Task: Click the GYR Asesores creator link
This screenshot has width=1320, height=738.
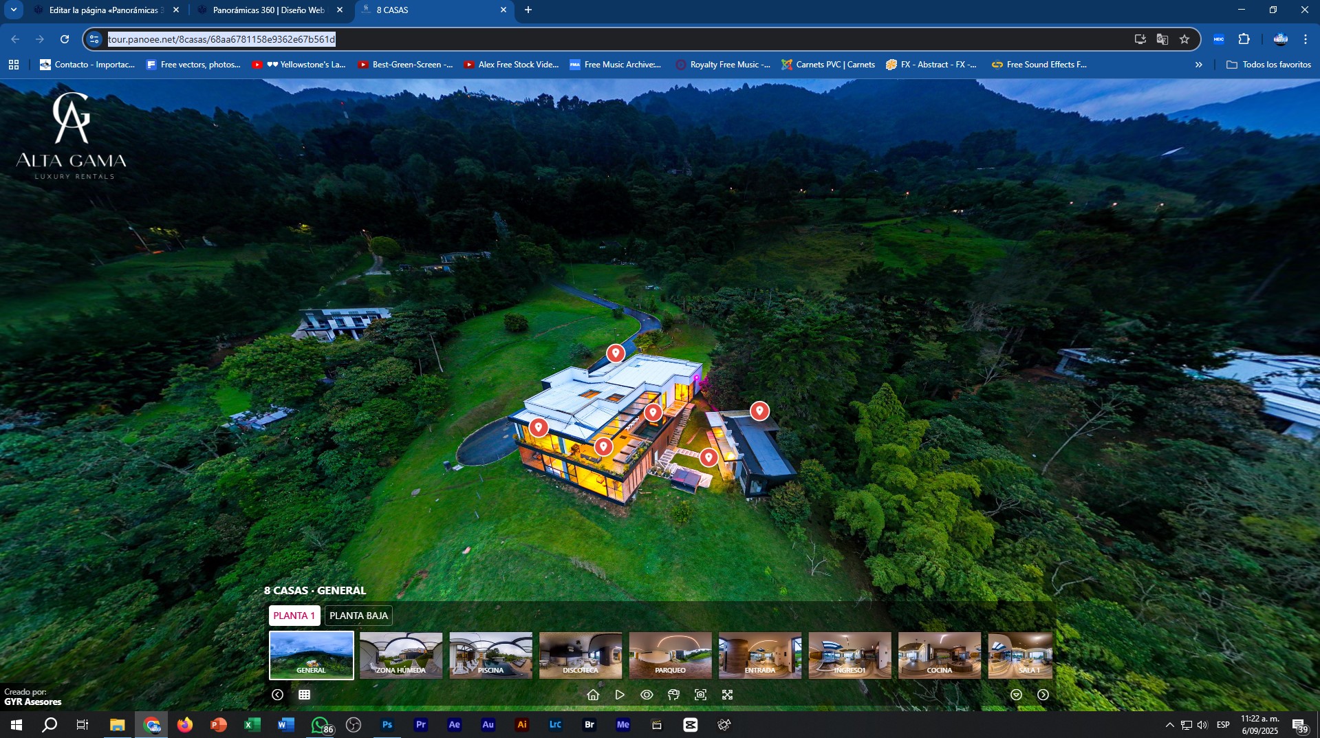Action: point(33,702)
